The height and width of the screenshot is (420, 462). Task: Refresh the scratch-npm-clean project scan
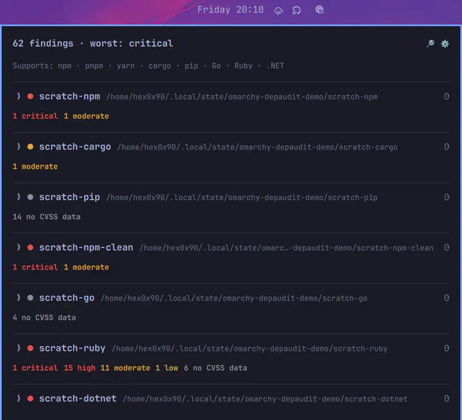(447, 248)
